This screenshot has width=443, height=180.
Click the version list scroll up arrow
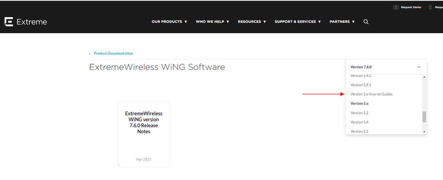point(424,78)
